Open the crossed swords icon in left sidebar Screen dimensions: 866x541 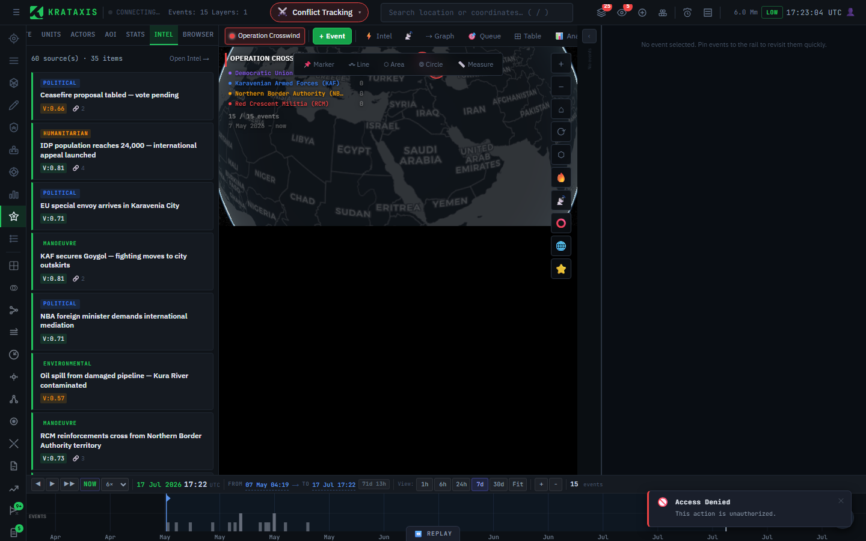tap(14, 444)
